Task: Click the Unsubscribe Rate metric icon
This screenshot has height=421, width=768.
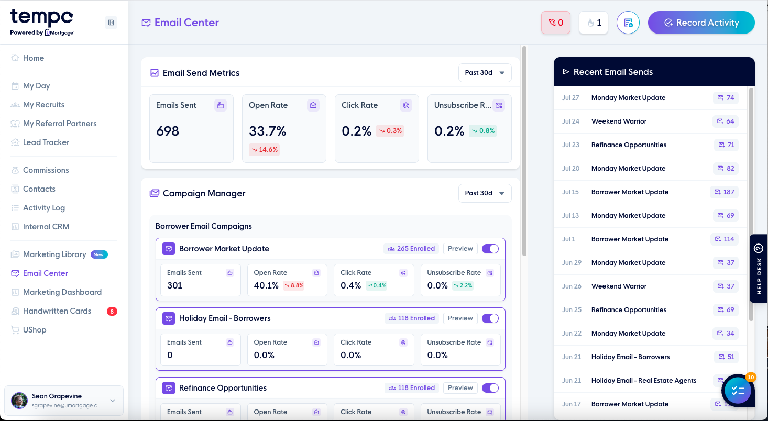Action: click(499, 105)
